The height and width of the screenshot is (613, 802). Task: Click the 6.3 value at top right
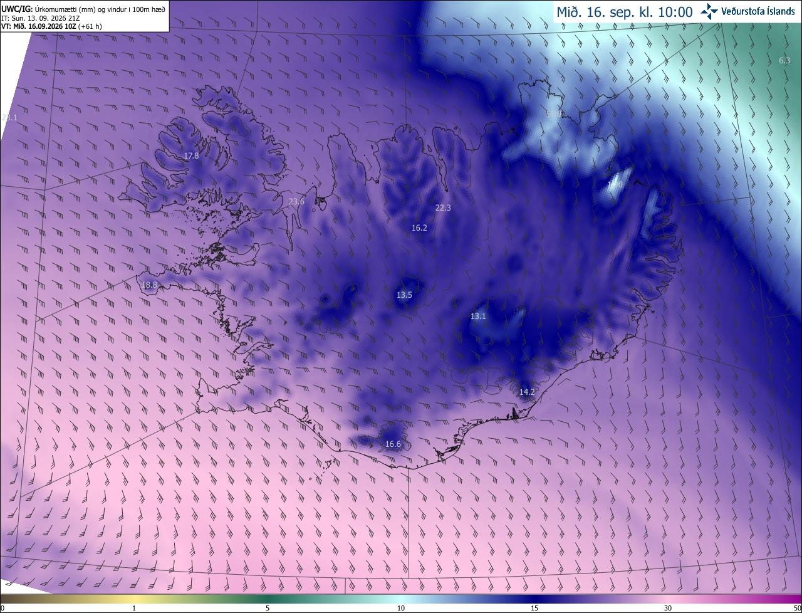(x=784, y=60)
